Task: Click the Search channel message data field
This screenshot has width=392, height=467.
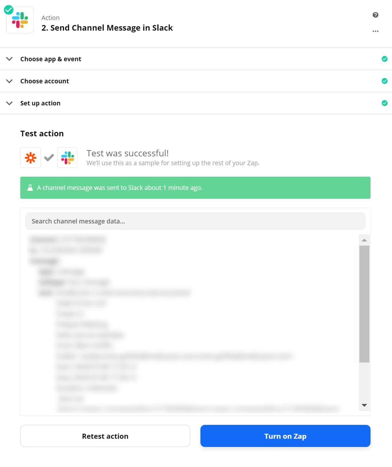Action: click(195, 221)
